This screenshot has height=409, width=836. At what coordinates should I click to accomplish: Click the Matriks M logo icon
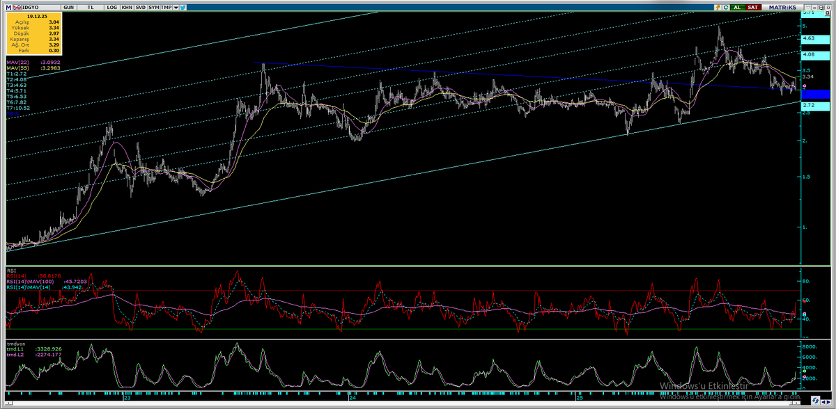tap(8, 7)
